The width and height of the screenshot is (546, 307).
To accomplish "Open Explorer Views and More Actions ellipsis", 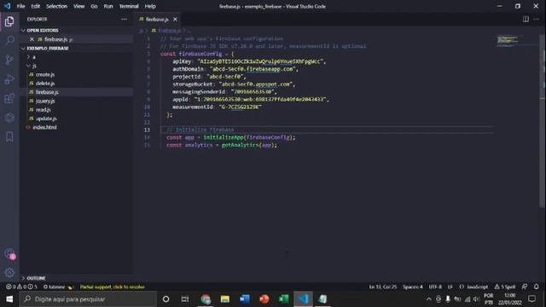I will pyautogui.click(x=124, y=19).
